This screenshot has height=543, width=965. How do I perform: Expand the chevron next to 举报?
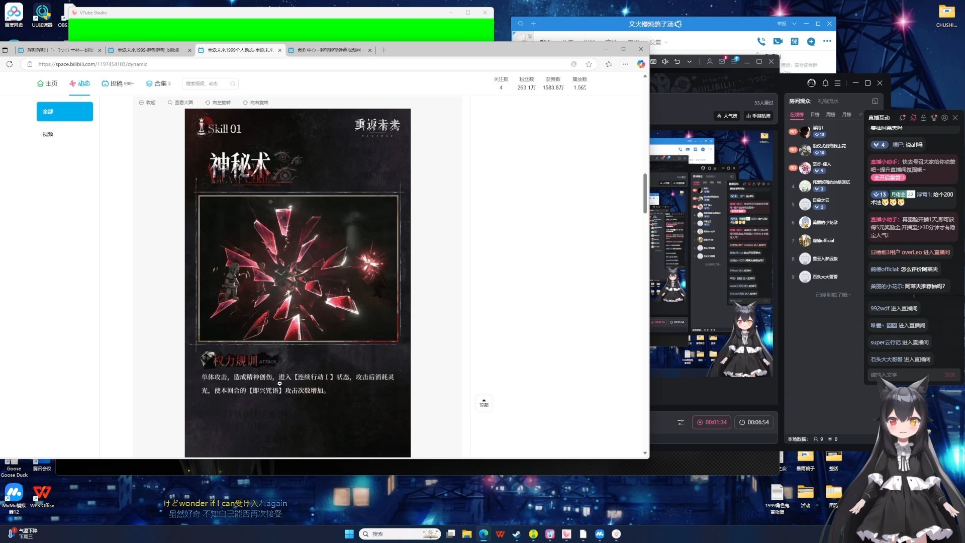pyautogui.click(x=795, y=24)
